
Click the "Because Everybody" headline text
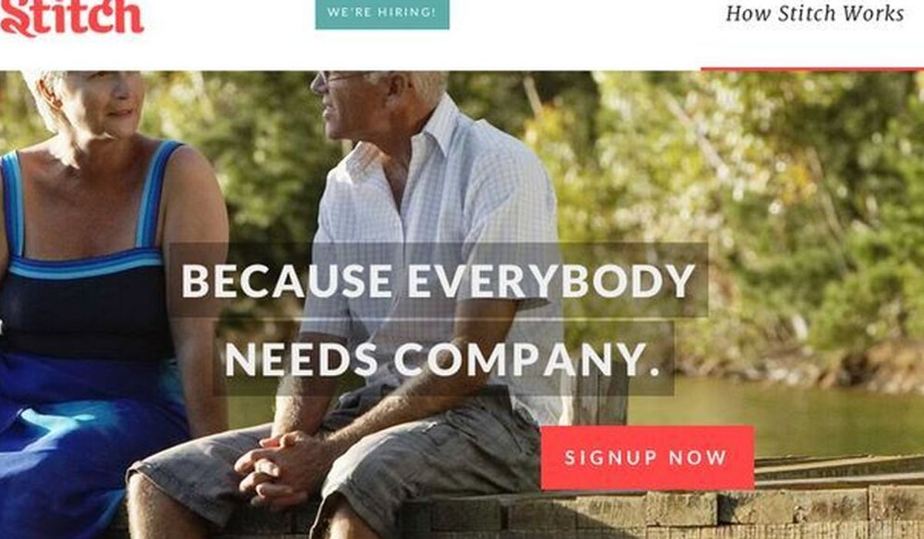pos(438,281)
